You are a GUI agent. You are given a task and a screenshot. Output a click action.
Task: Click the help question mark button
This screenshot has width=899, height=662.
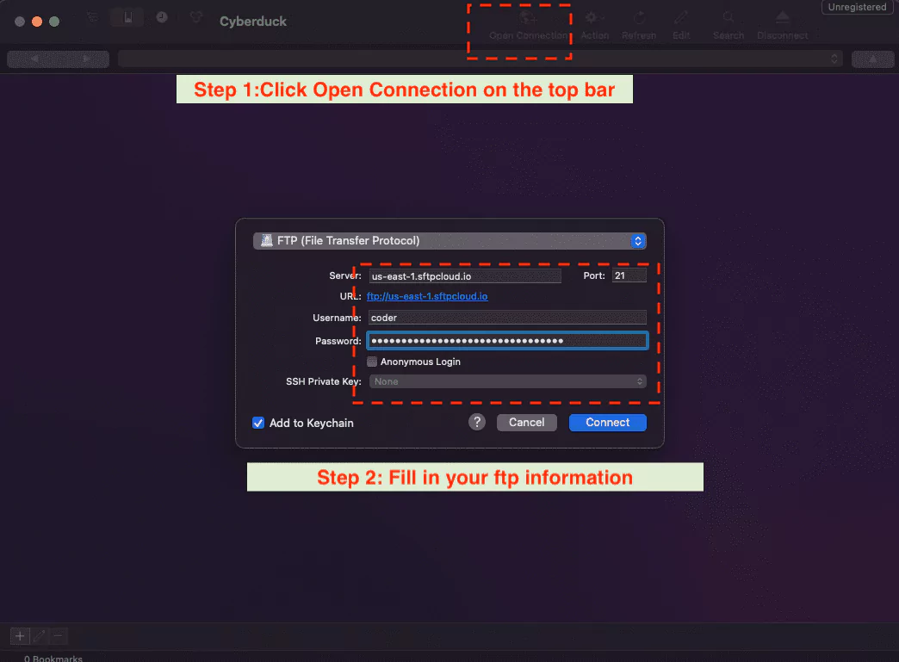[477, 423]
